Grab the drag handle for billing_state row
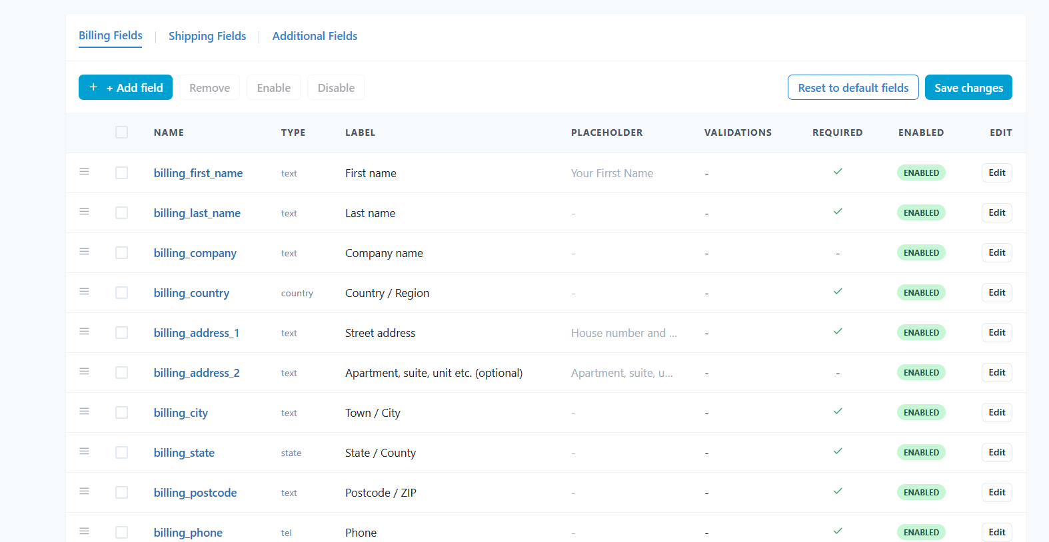This screenshot has width=1049, height=542. click(x=84, y=451)
